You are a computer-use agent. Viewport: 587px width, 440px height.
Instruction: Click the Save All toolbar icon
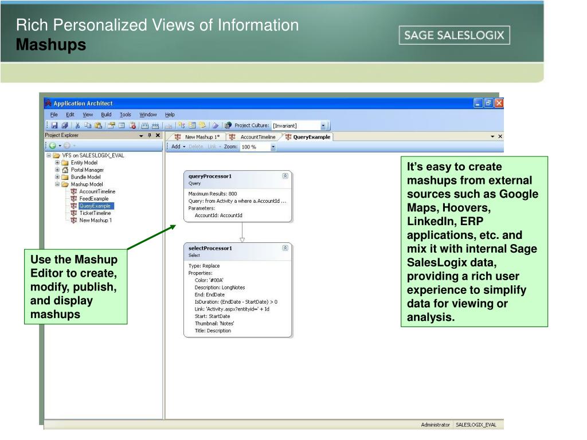pos(65,125)
